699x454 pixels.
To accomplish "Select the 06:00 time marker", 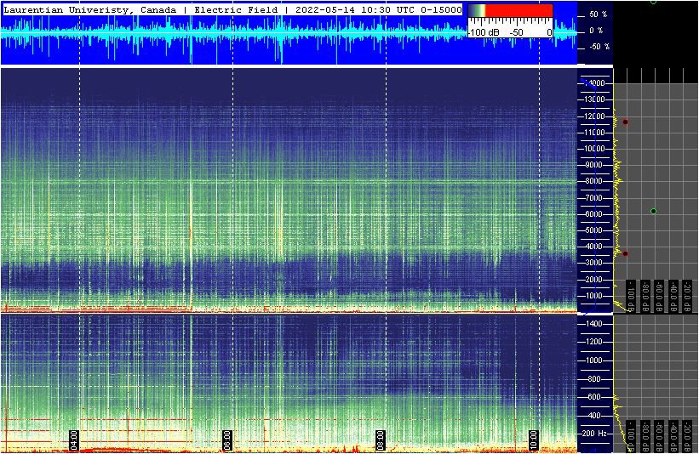I will [227, 441].
